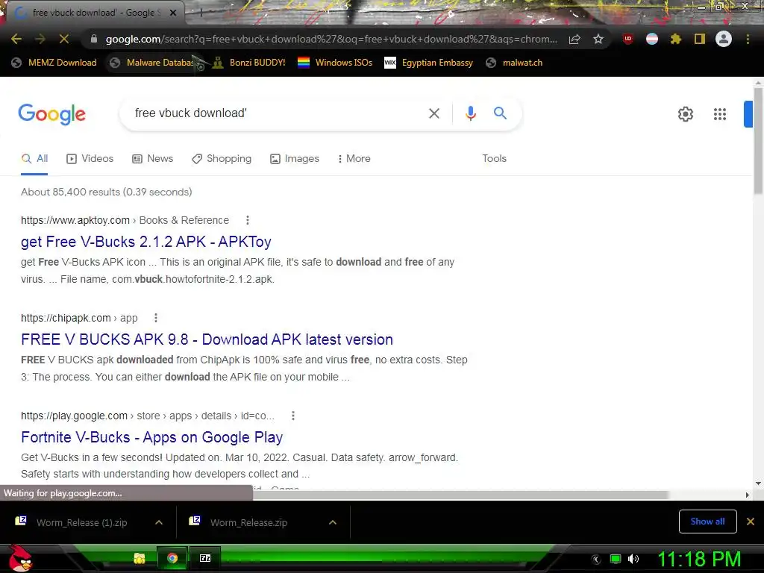Click the Google logo
The width and height of the screenshot is (764, 573).
pyautogui.click(x=51, y=114)
